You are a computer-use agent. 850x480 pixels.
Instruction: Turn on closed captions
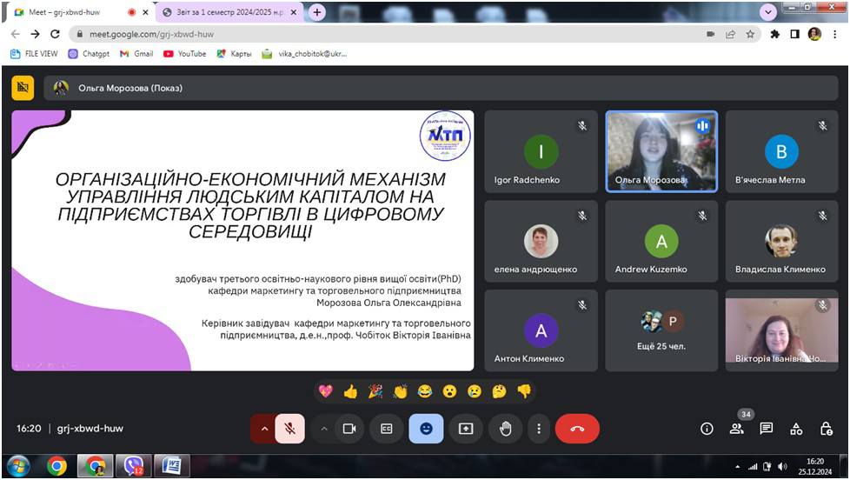tap(387, 429)
